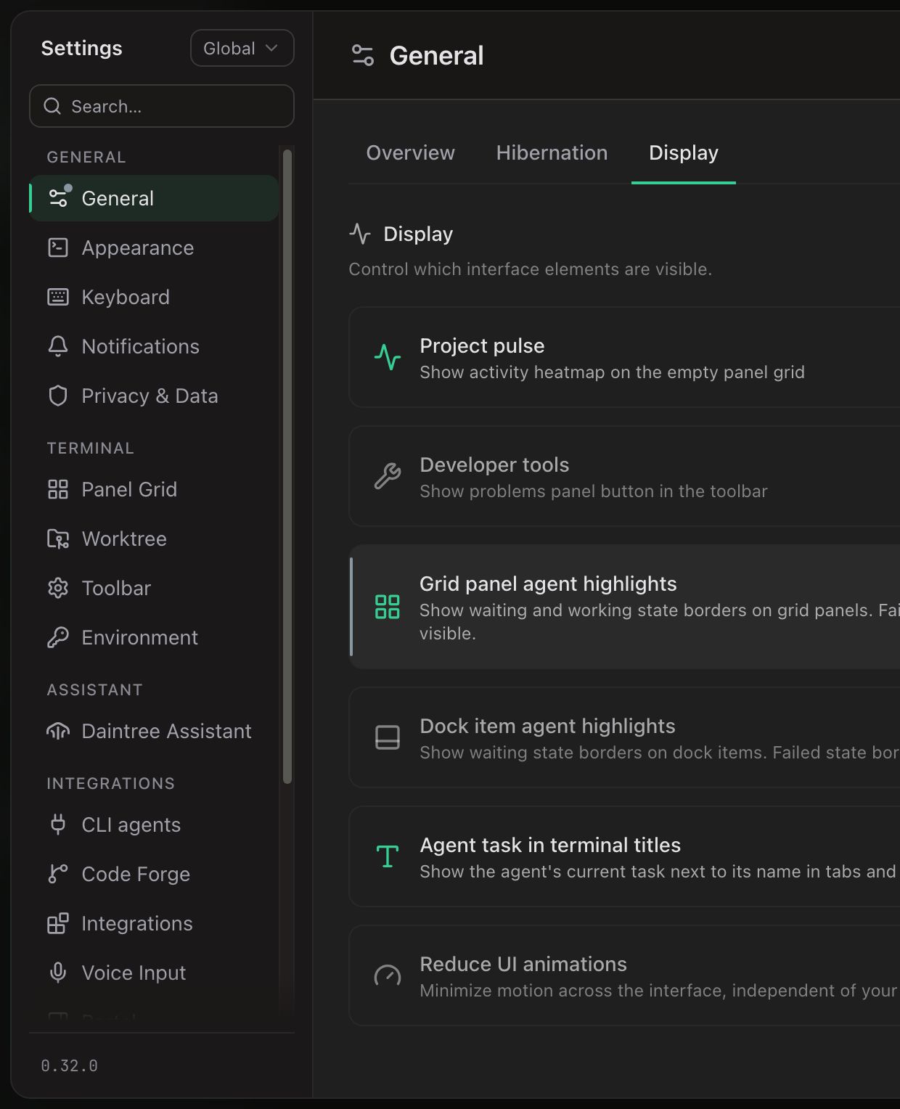The height and width of the screenshot is (1109, 900).
Task: Click the CLI agents plug icon
Action: [x=58, y=824]
